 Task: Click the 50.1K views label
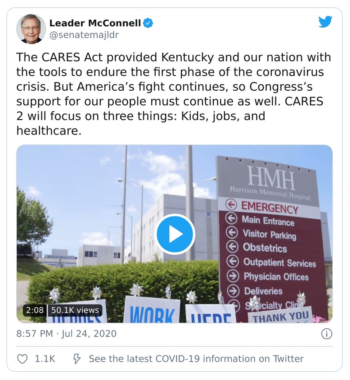75,310
